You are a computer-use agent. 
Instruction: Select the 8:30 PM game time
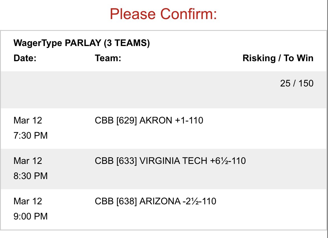[x=31, y=176]
